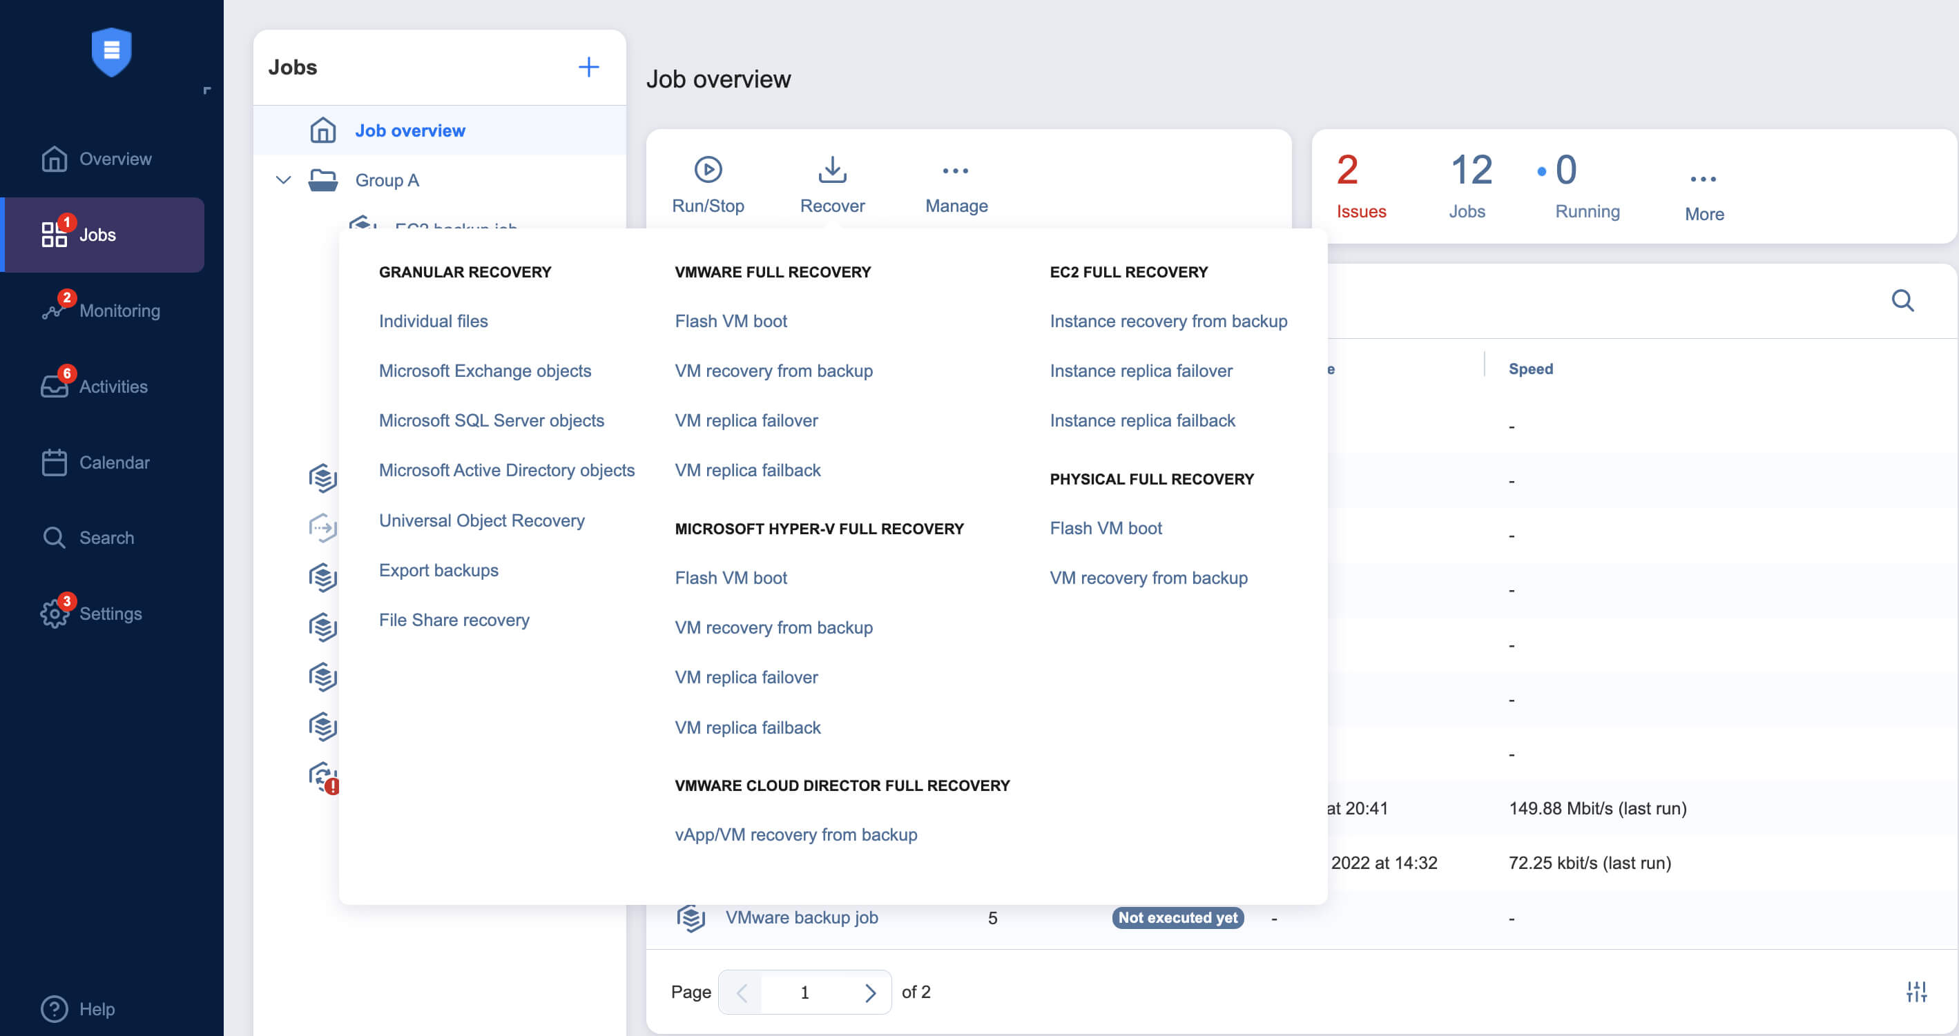Go to the next page of jobs
This screenshot has width=1959, height=1036.
[870, 992]
